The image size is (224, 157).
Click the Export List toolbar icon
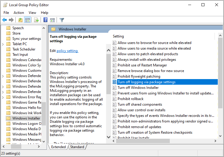(x=36, y=20)
